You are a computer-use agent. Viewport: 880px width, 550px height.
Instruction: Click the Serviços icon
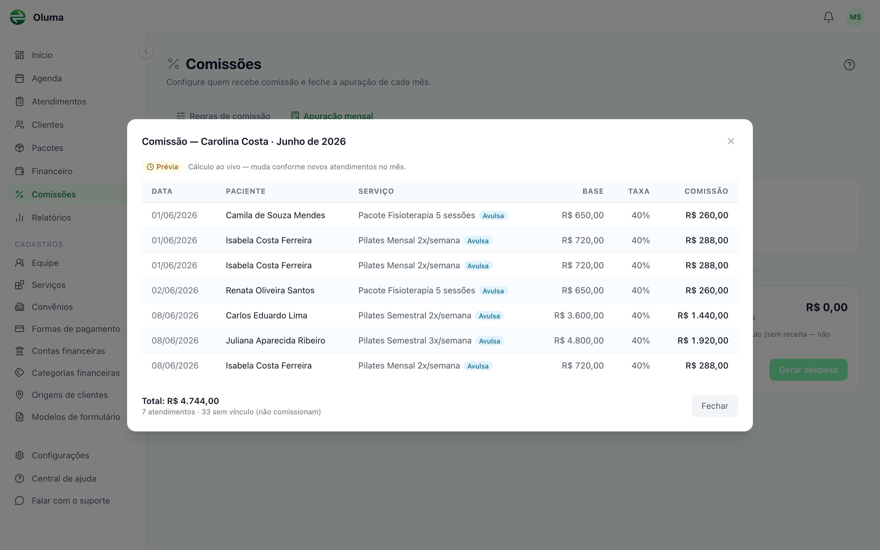[20, 285]
